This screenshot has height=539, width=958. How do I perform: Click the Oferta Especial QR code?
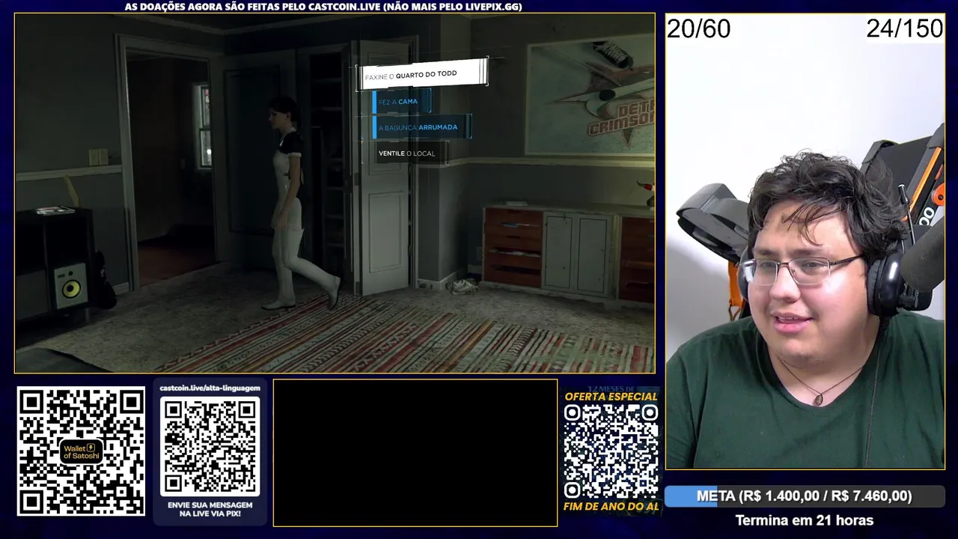tap(611, 451)
